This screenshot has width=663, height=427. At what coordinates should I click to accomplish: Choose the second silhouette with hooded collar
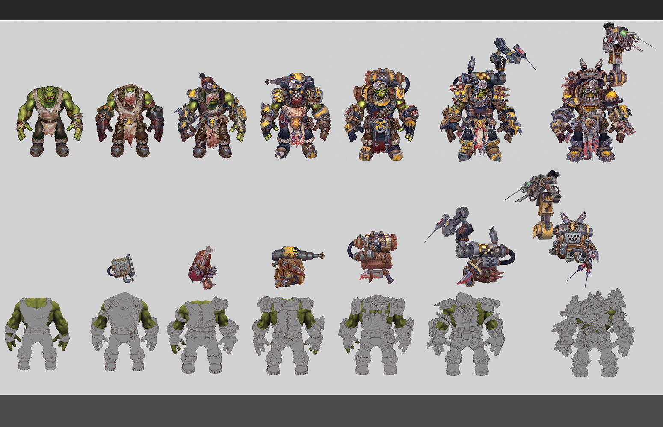(124, 332)
